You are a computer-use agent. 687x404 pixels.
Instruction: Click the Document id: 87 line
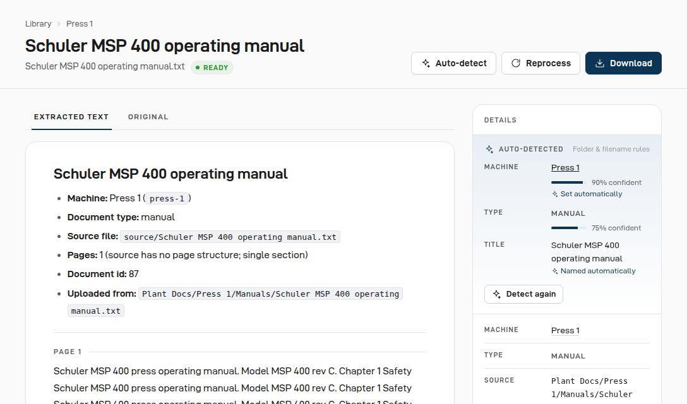[103, 275]
